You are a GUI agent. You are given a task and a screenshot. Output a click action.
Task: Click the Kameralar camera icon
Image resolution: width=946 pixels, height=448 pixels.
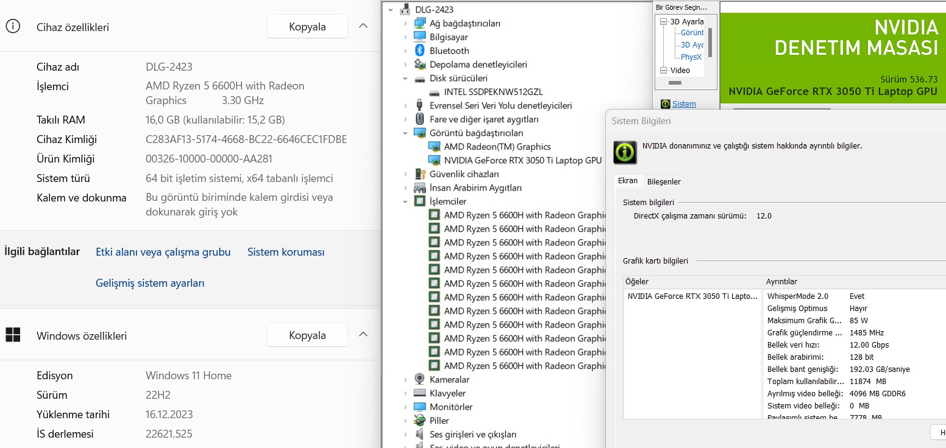[x=419, y=379]
